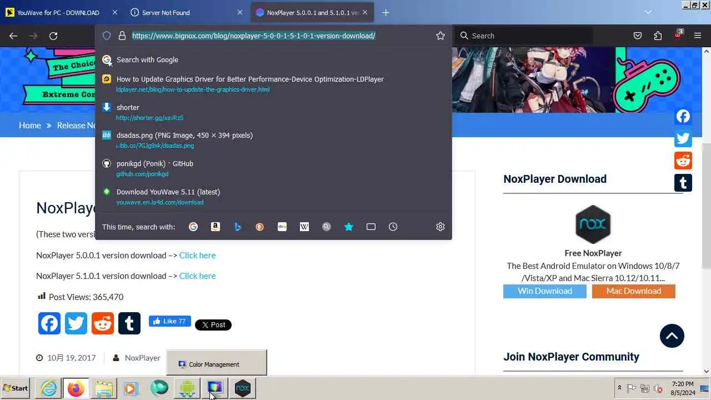Search this time with DuckDuckGo
The width and height of the screenshot is (711, 400).
(x=259, y=227)
